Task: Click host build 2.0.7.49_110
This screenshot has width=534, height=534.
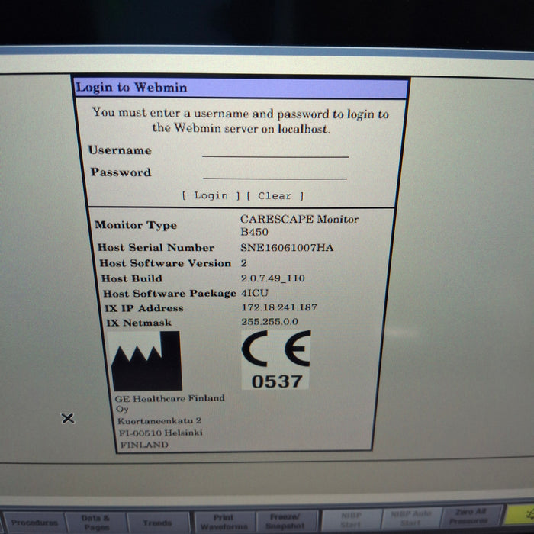Action: (273, 278)
